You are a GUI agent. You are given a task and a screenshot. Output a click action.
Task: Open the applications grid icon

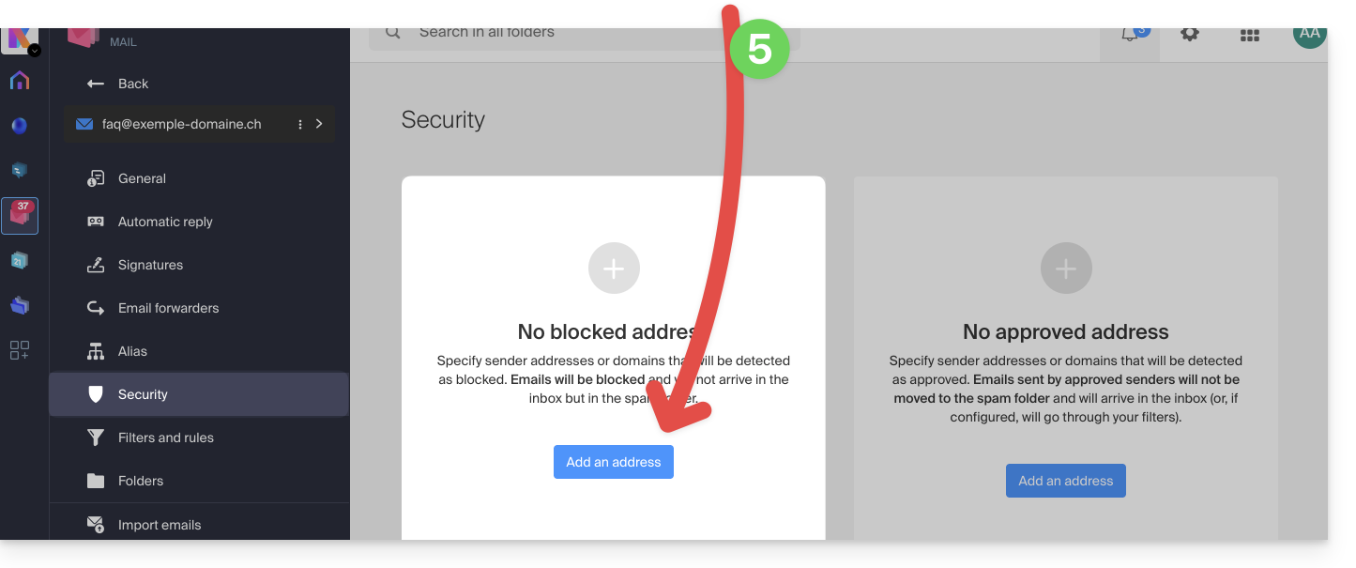[x=1249, y=35]
